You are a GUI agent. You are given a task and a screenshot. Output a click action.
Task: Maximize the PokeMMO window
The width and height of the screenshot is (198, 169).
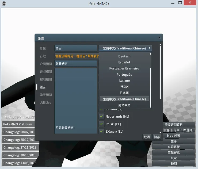pos(180,3)
